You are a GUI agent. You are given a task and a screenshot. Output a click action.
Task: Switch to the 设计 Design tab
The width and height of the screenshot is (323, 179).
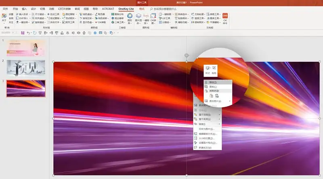[x=34, y=9]
